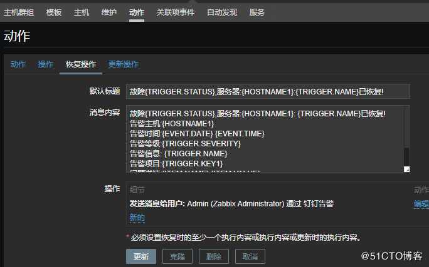Open the 关联项事件 menu item

click(x=176, y=13)
